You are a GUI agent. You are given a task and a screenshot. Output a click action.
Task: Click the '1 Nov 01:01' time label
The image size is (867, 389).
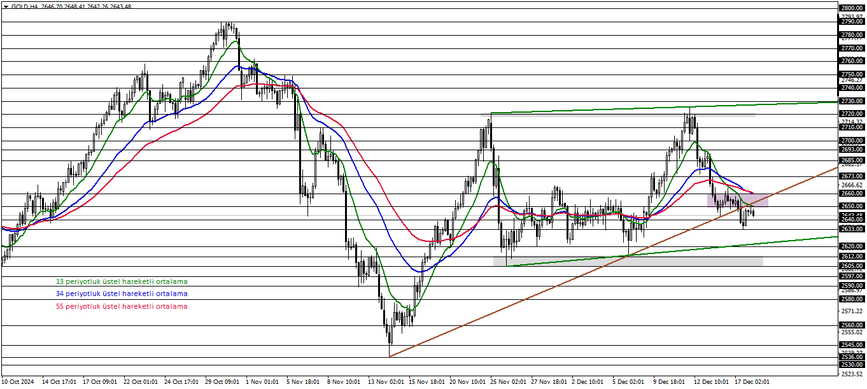[x=262, y=382]
